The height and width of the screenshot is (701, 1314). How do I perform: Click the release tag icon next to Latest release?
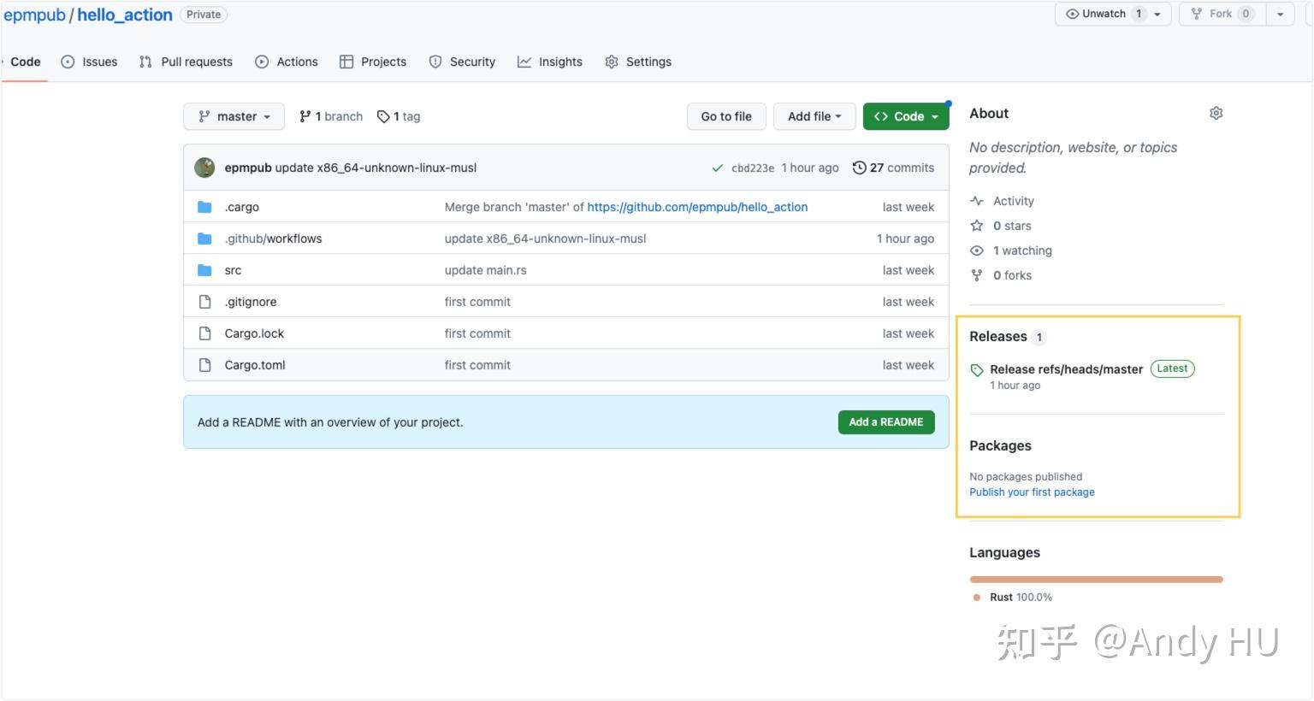pyautogui.click(x=977, y=369)
